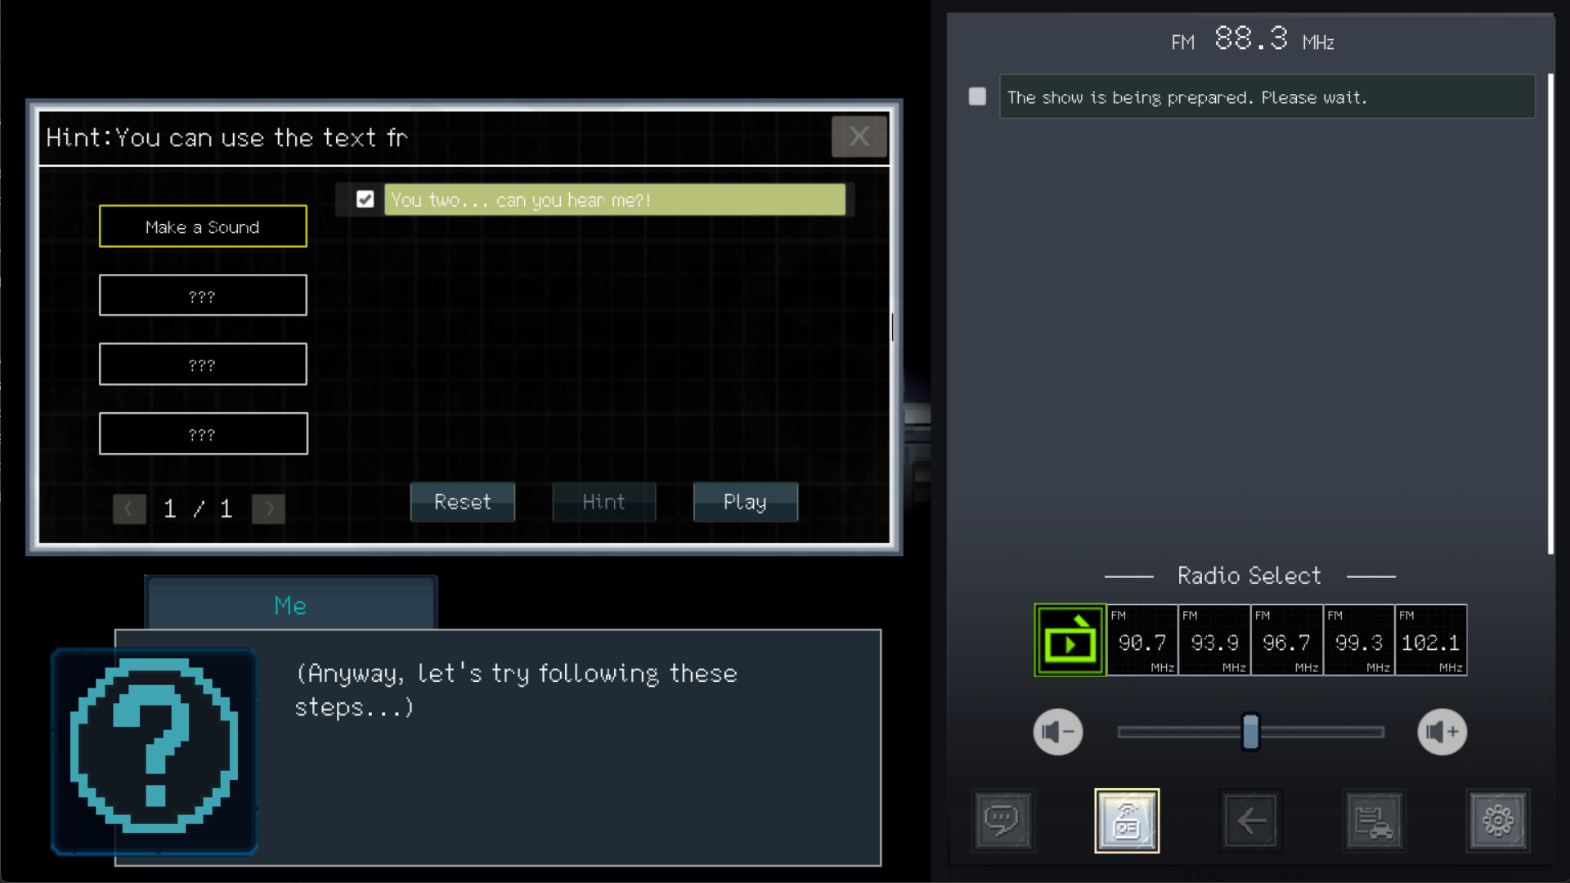Adjust the volume slider handle
The height and width of the screenshot is (883, 1570).
(1249, 732)
